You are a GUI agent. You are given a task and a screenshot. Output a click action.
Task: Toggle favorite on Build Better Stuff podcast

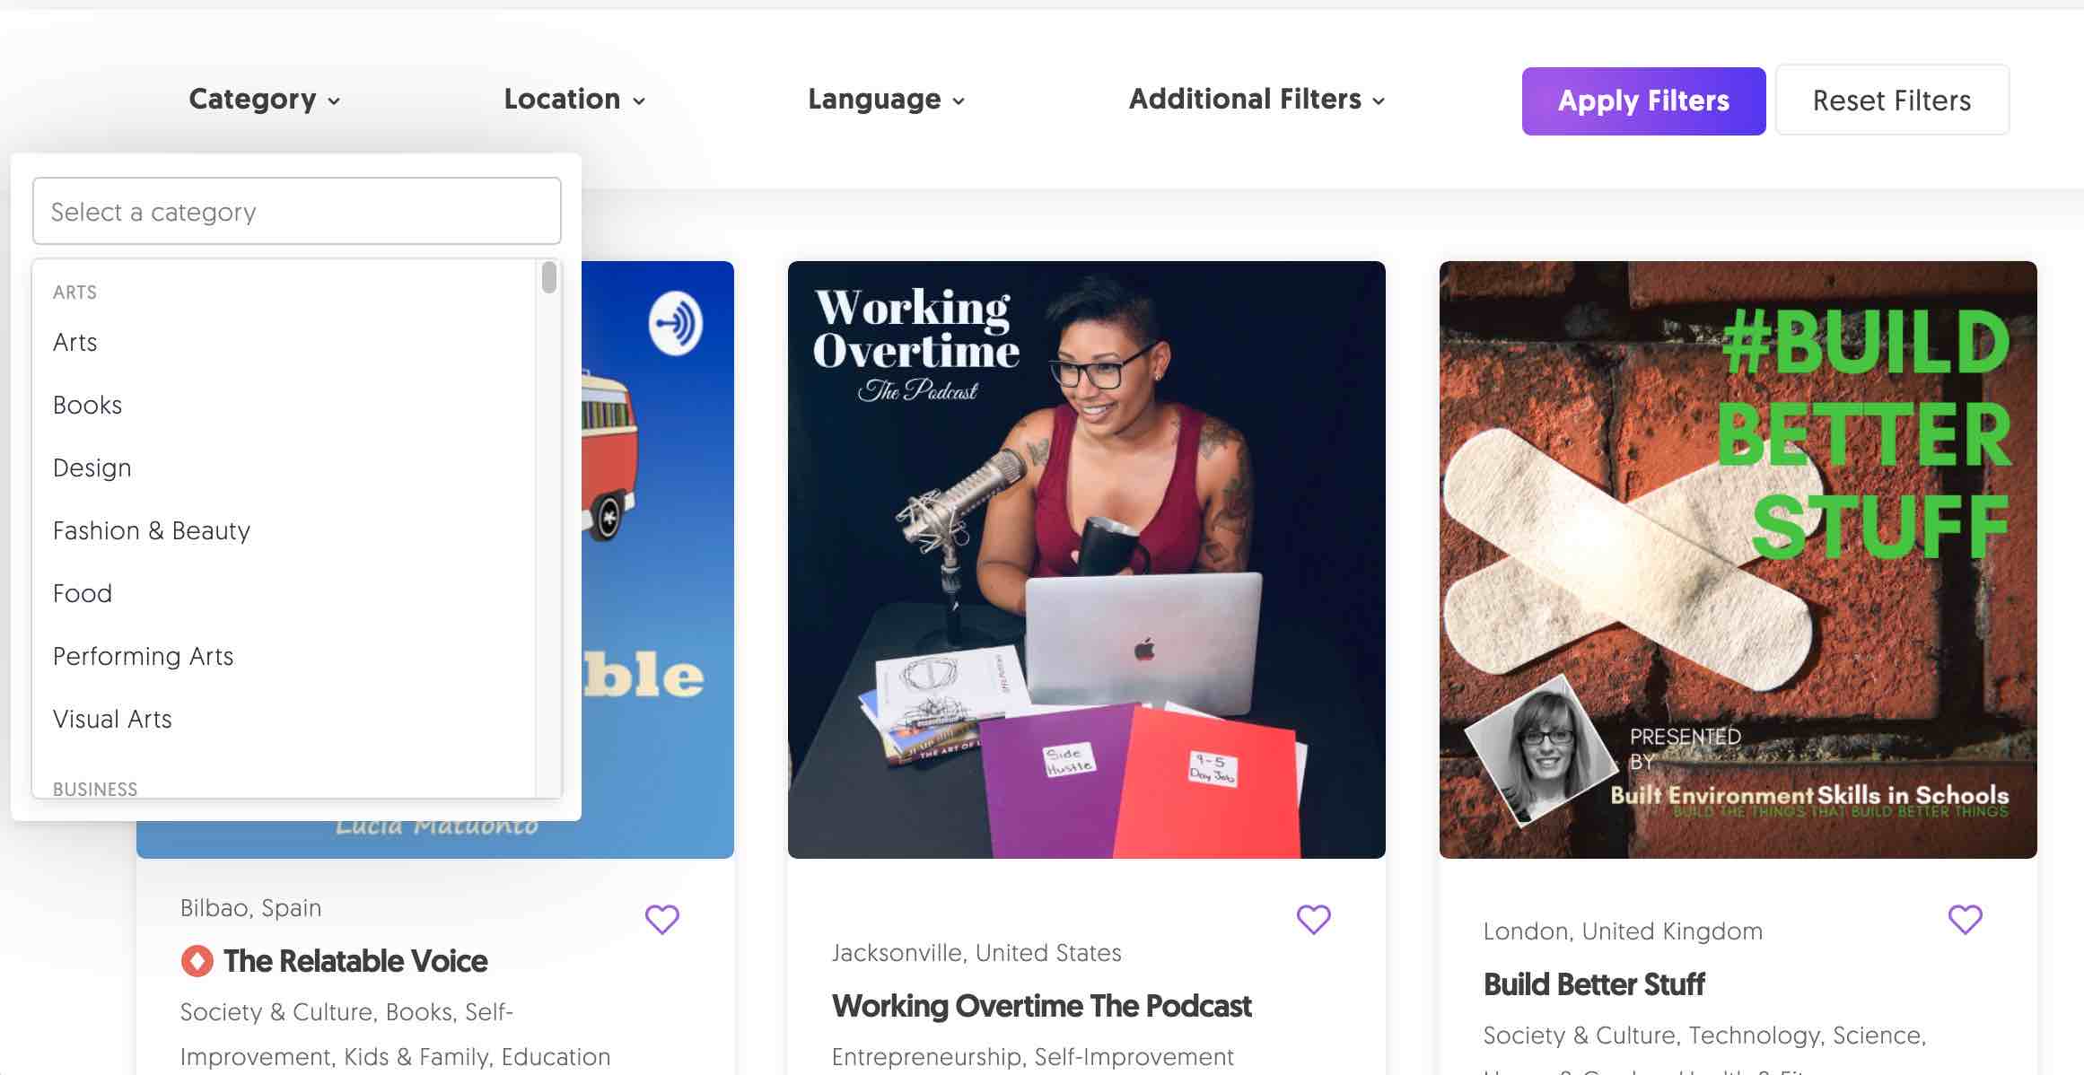tap(1965, 919)
